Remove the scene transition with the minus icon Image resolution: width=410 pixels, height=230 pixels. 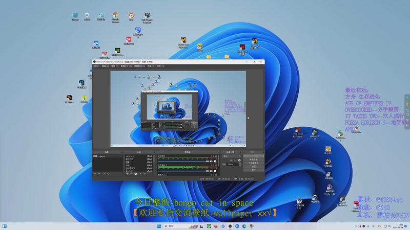pyautogui.click(x=235, y=160)
